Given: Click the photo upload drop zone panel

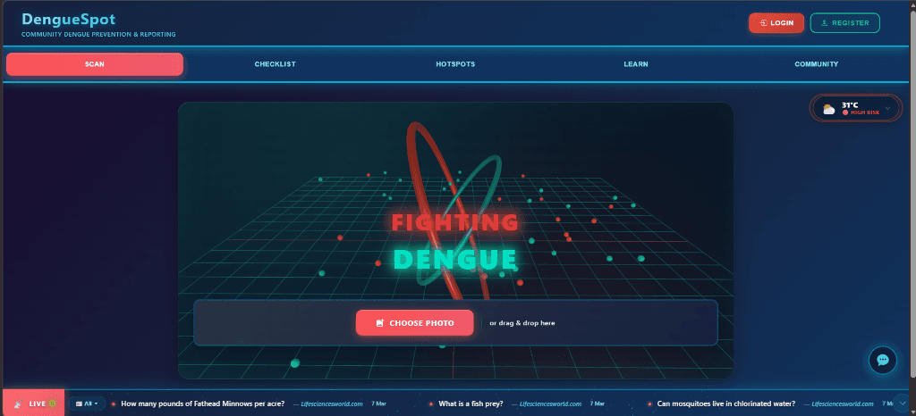Looking at the screenshot, I should point(455,323).
